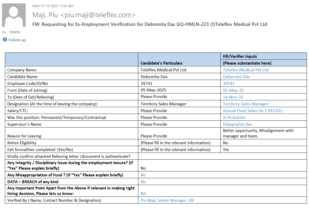Click the blue NA value in table

coord(143,194)
